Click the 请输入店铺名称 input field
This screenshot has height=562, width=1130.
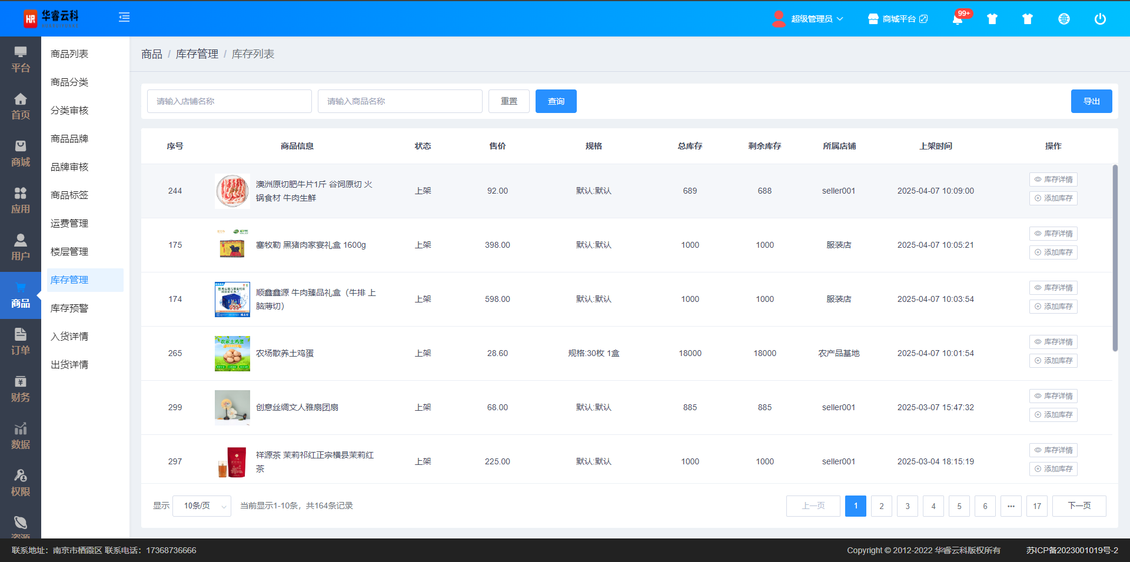(x=229, y=101)
